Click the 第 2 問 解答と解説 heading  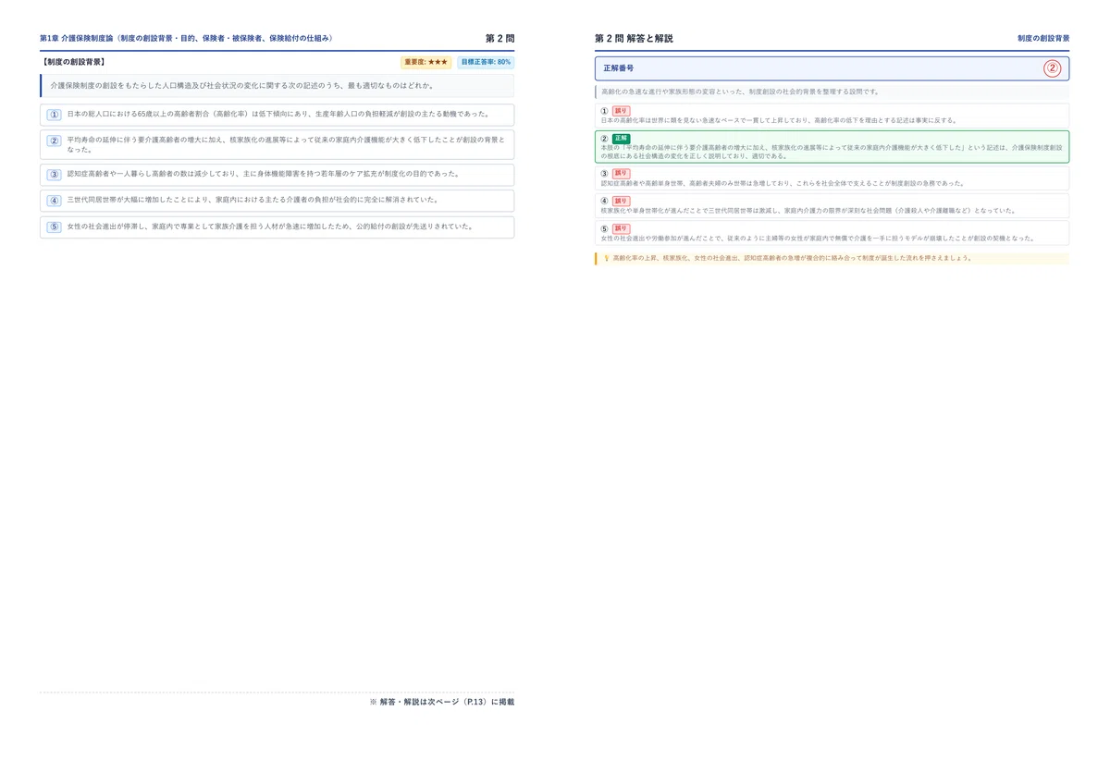tap(634, 38)
